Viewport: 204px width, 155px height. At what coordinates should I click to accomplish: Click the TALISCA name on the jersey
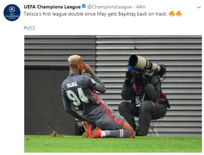tap(72, 85)
